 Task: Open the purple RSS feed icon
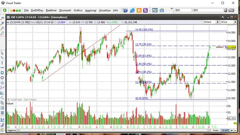click(145, 10)
